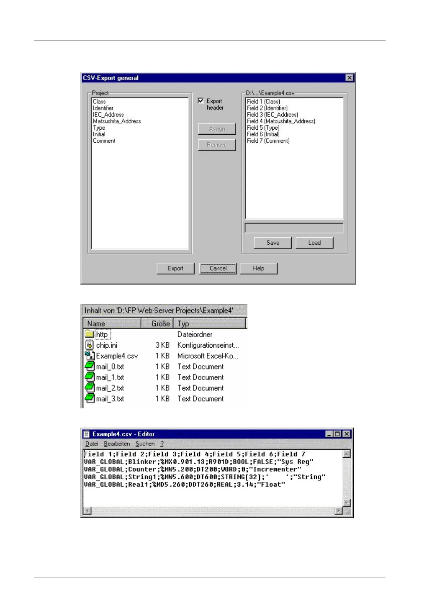
Task: Select Class in Project list
Action: click(x=99, y=102)
